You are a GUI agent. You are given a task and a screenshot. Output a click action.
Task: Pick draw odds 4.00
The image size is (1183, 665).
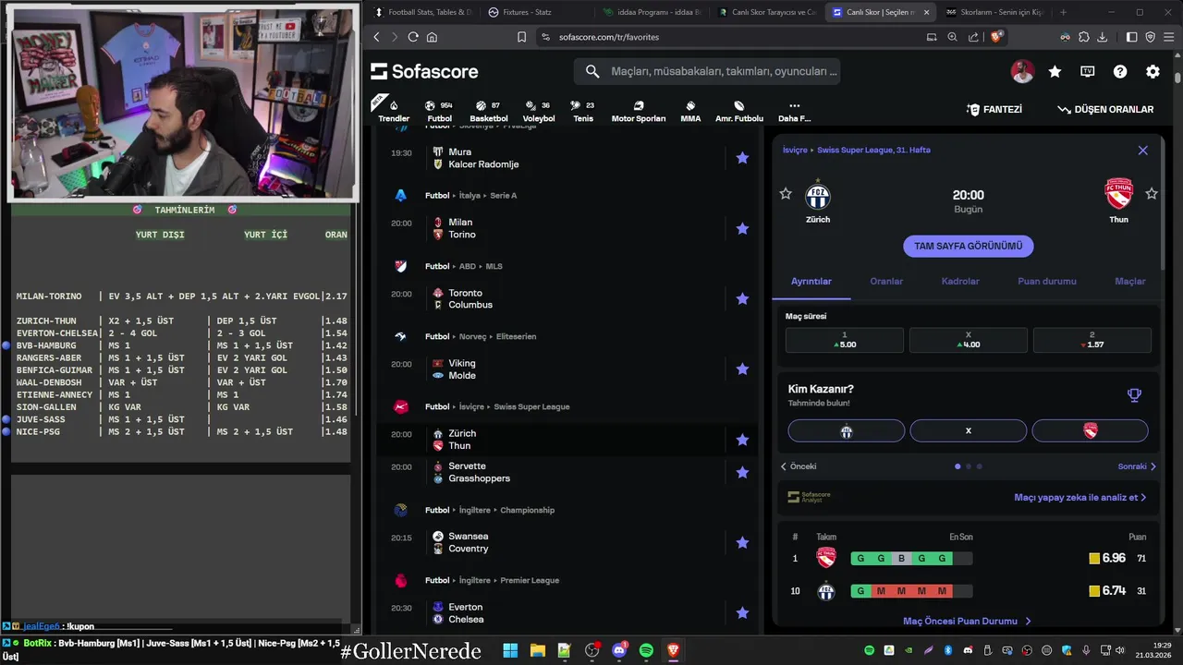969,340
